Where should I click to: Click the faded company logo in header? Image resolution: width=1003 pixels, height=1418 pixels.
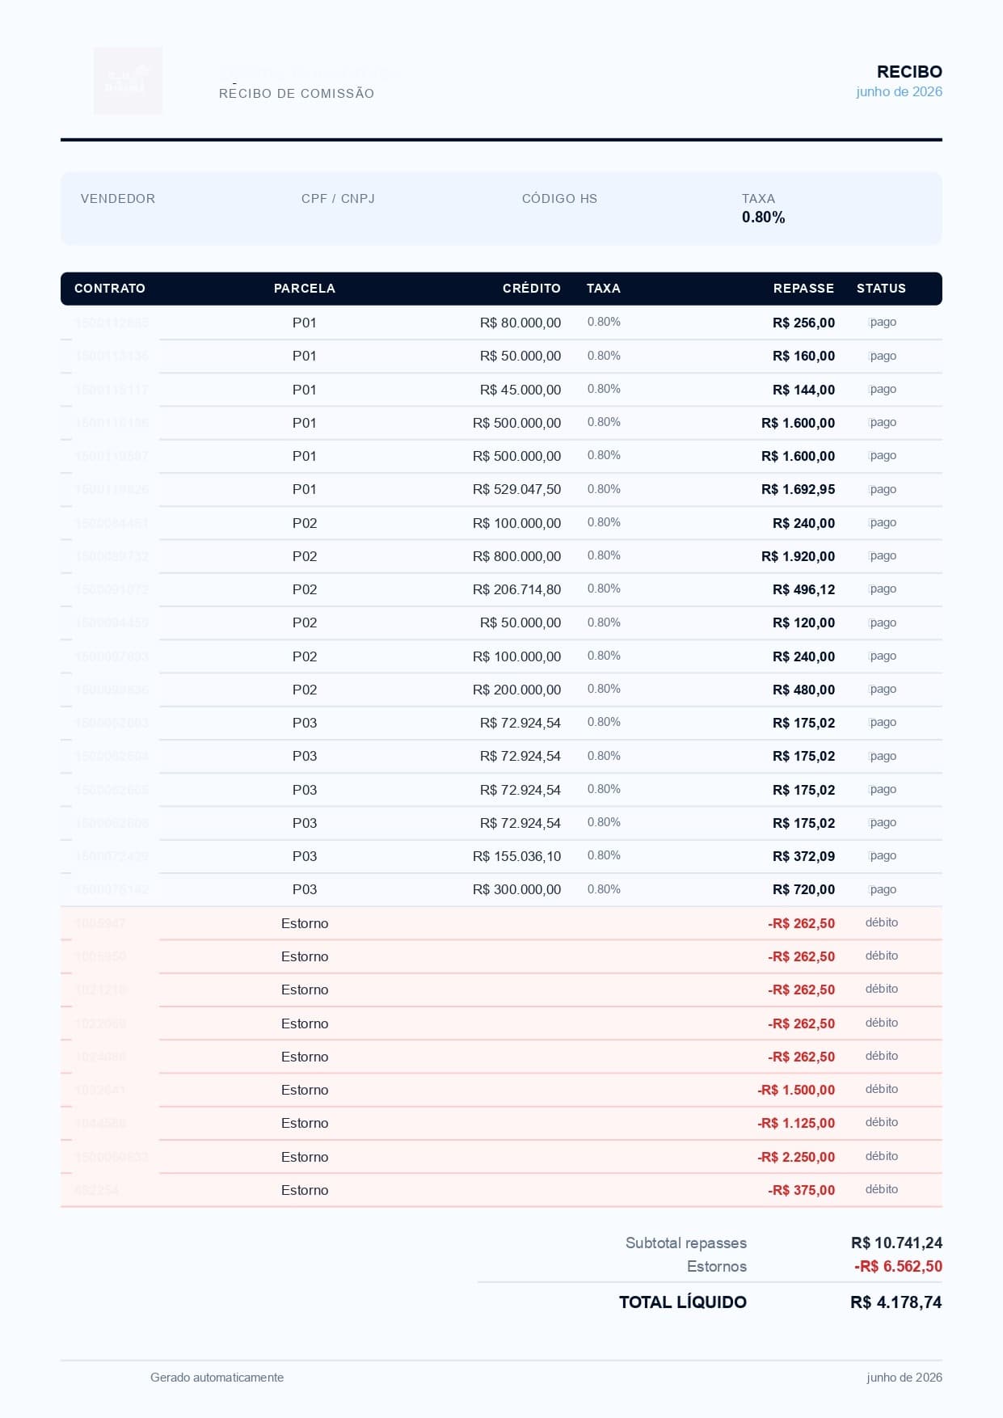pyautogui.click(x=128, y=80)
